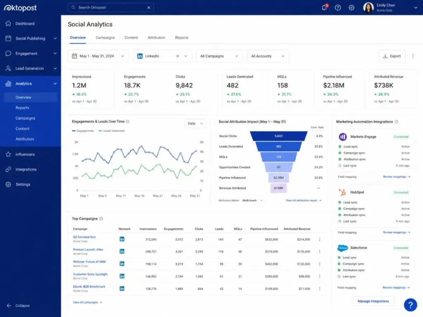This screenshot has width=423, height=317.
Task: Click LinkedIn icon in Webinar: Future of ABM row
Action: click(x=122, y=264)
